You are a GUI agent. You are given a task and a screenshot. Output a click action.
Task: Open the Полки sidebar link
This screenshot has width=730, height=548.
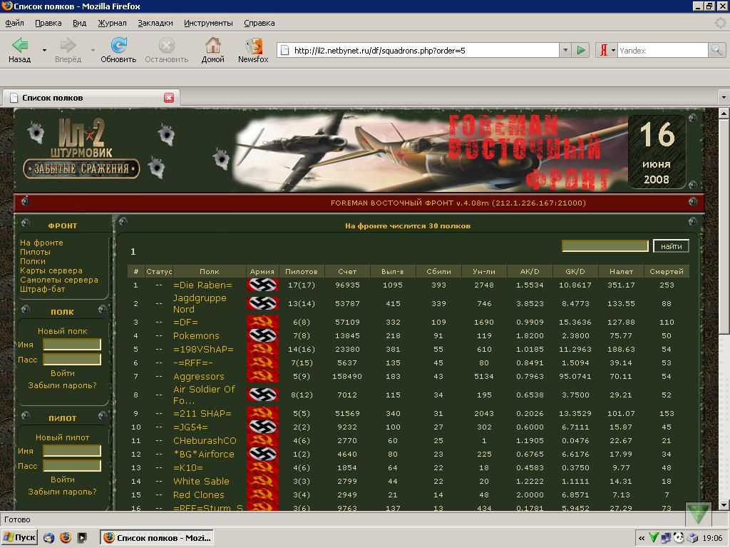coord(33,261)
